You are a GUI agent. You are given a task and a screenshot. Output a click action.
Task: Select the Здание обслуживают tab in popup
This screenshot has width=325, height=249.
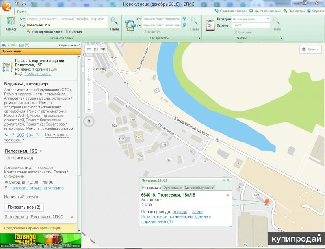[199, 188]
